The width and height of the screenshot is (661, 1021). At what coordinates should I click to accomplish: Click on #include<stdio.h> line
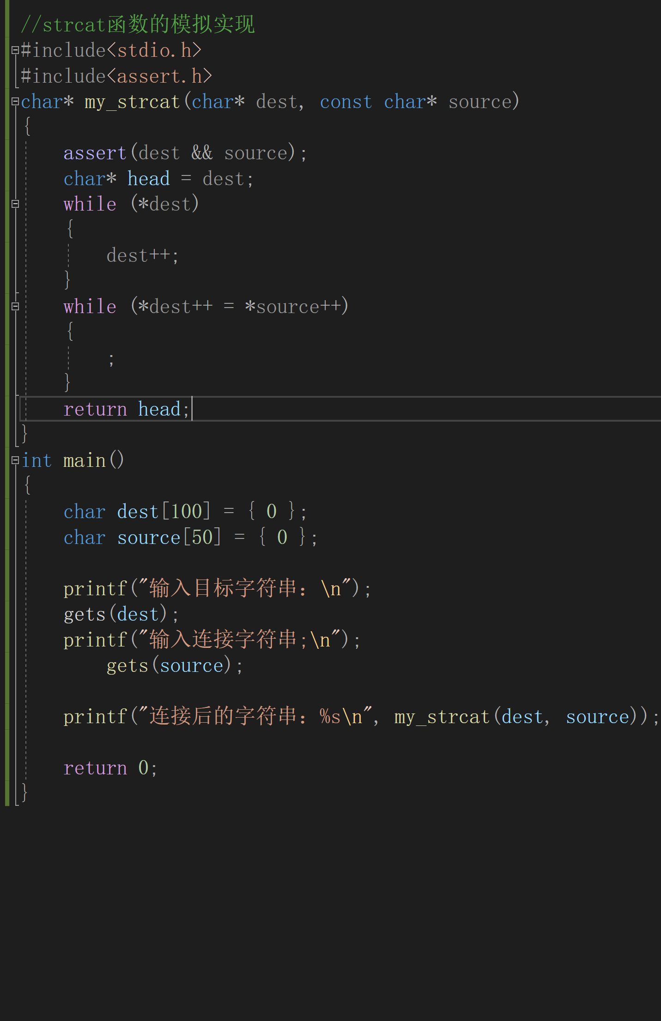[x=111, y=50]
